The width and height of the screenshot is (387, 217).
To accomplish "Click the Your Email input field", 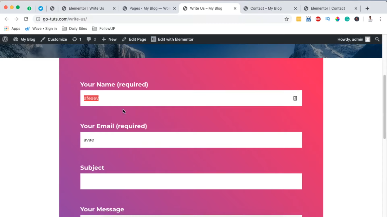I will tap(191, 140).
